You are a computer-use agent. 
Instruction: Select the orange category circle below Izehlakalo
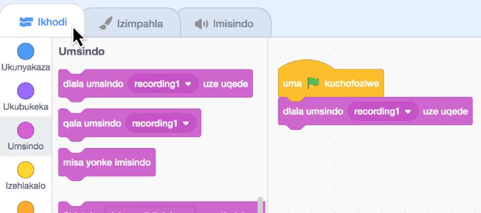[26, 207]
